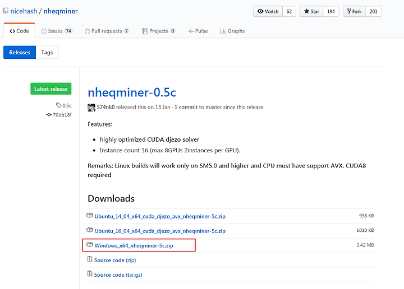This screenshot has height=289, width=404.
Task: Click the package icon beside the Ubuntu_14_04 zip
Action: [x=90, y=216]
